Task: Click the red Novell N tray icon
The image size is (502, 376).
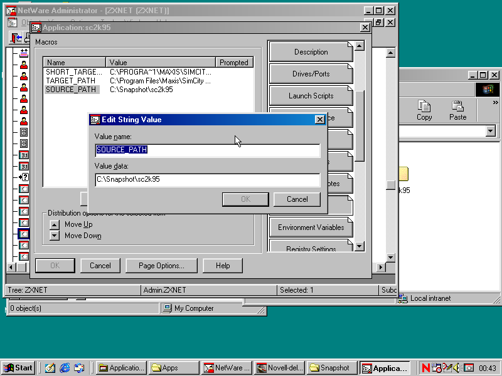Action: [x=426, y=368]
